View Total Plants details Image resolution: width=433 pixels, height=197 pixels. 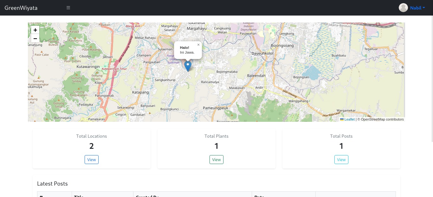[x=217, y=160]
